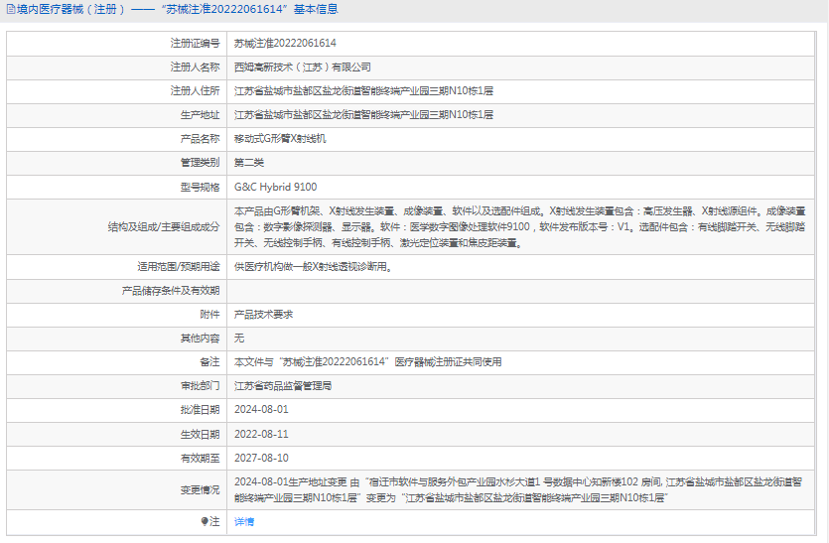The height and width of the screenshot is (543, 829).
Task: Click the 注册人名称 label
Action: (195, 68)
